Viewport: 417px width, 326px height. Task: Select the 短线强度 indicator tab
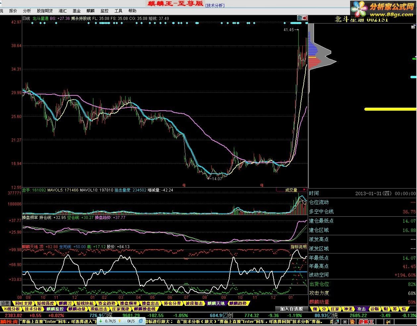tap(45, 303)
